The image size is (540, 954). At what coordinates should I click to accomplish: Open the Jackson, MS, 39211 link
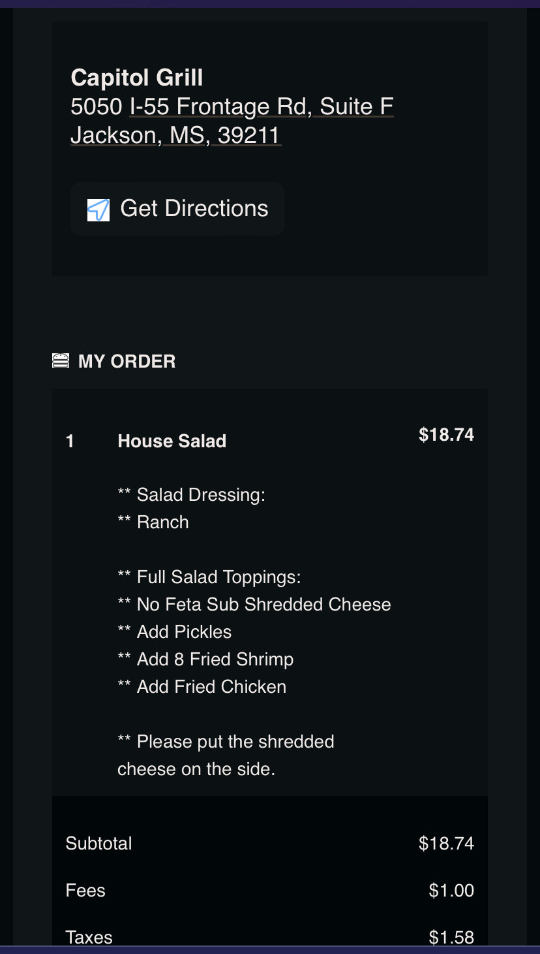click(175, 135)
